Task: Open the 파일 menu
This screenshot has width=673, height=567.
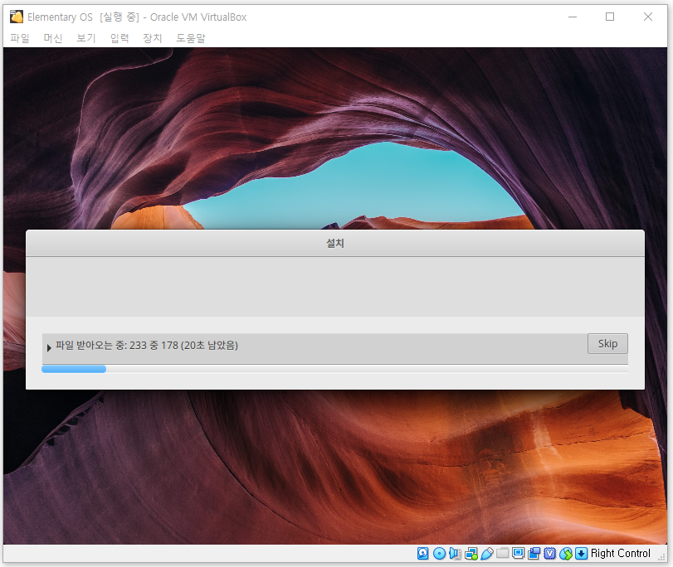Action: point(20,38)
